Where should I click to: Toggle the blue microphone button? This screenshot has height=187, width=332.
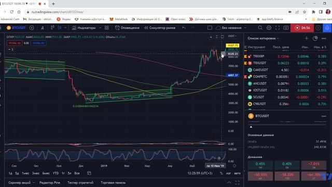[327, 28]
